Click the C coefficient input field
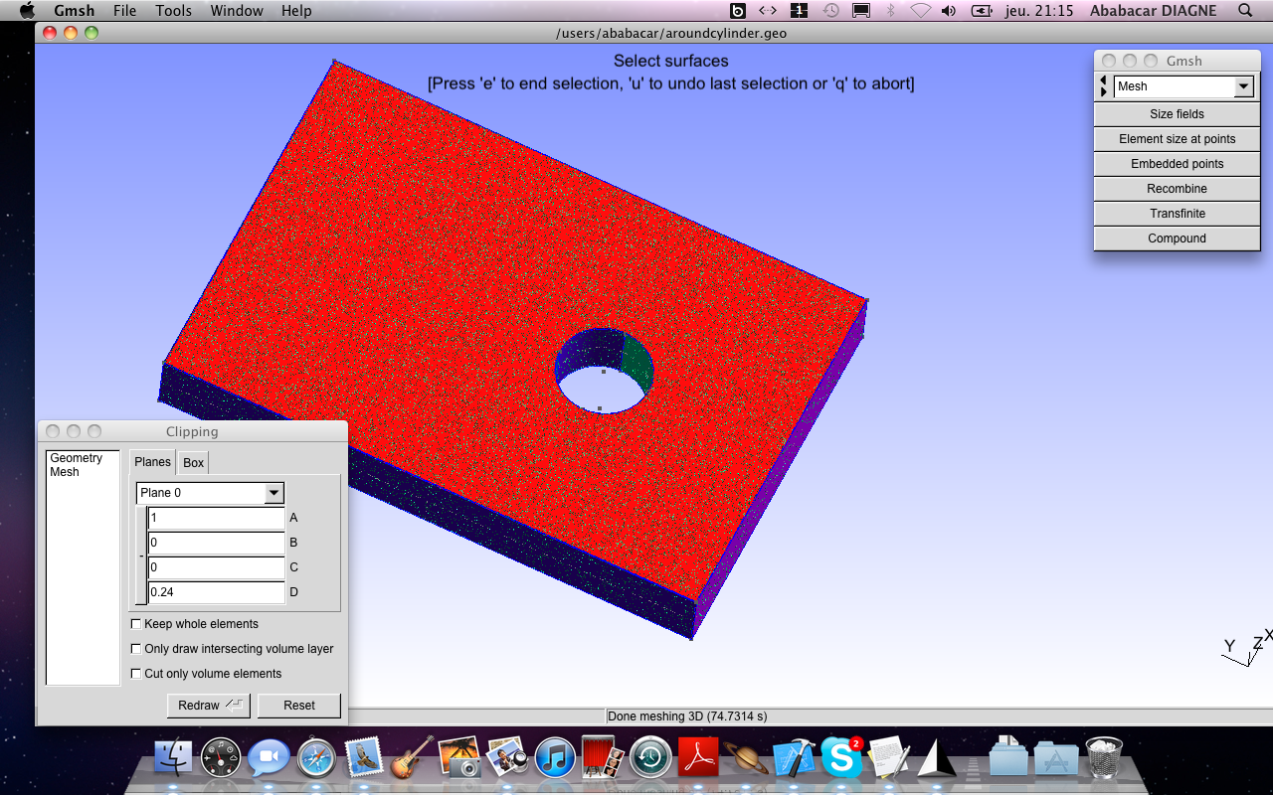Viewport: 1273px width, 795px height. tap(216, 567)
